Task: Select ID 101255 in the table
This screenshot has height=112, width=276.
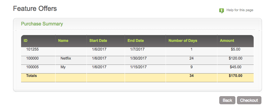Action: [x=32, y=49]
